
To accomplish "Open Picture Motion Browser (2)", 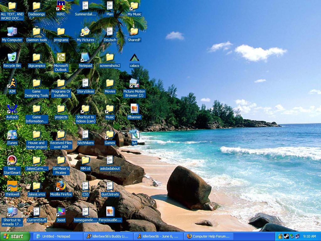I will click(x=134, y=83).
